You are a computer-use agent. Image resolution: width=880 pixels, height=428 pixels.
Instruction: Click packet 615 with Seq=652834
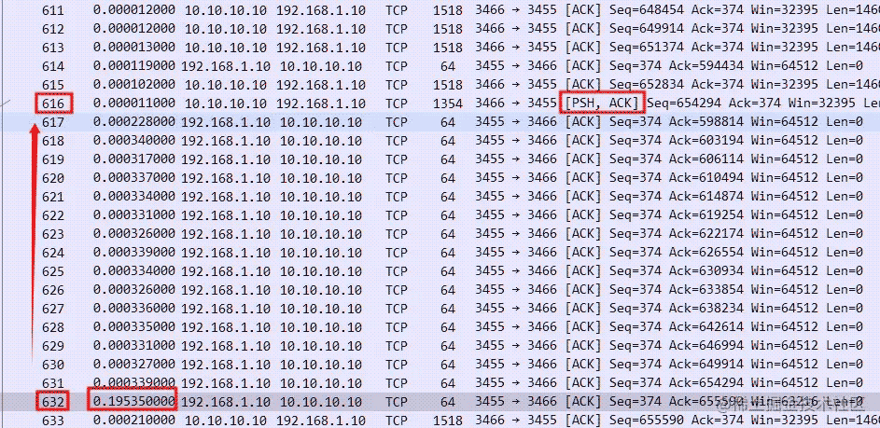[440, 85]
